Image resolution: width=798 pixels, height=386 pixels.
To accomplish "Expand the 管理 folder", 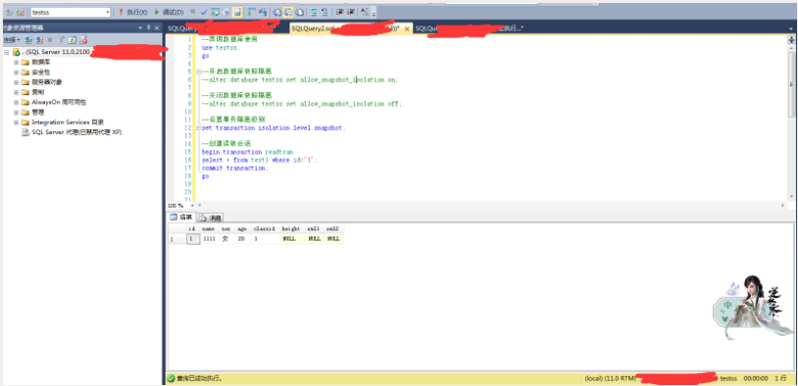I will pyautogui.click(x=17, y=112).
